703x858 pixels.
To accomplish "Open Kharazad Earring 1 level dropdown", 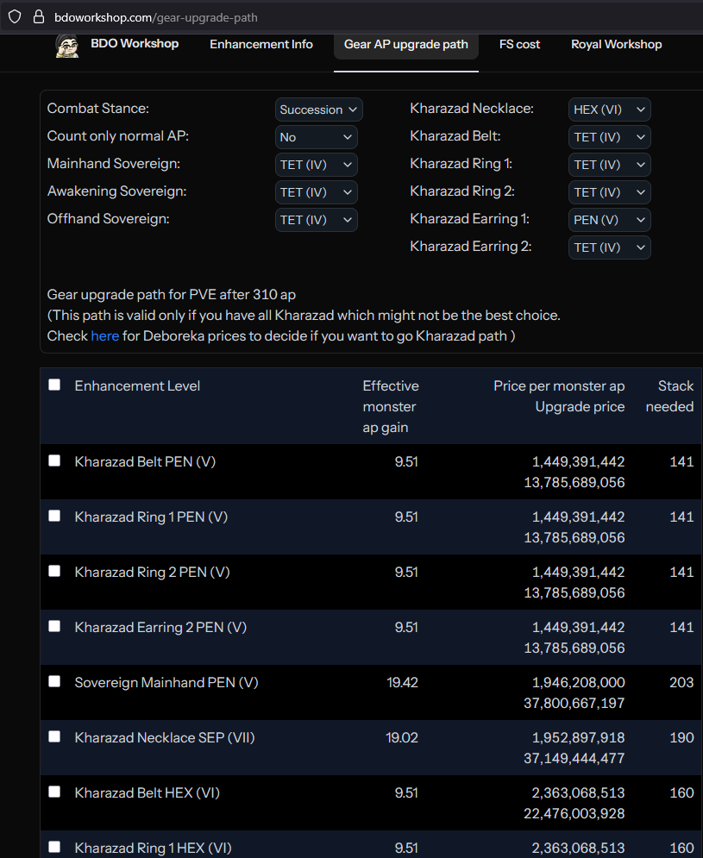I will tap(609, 219).
